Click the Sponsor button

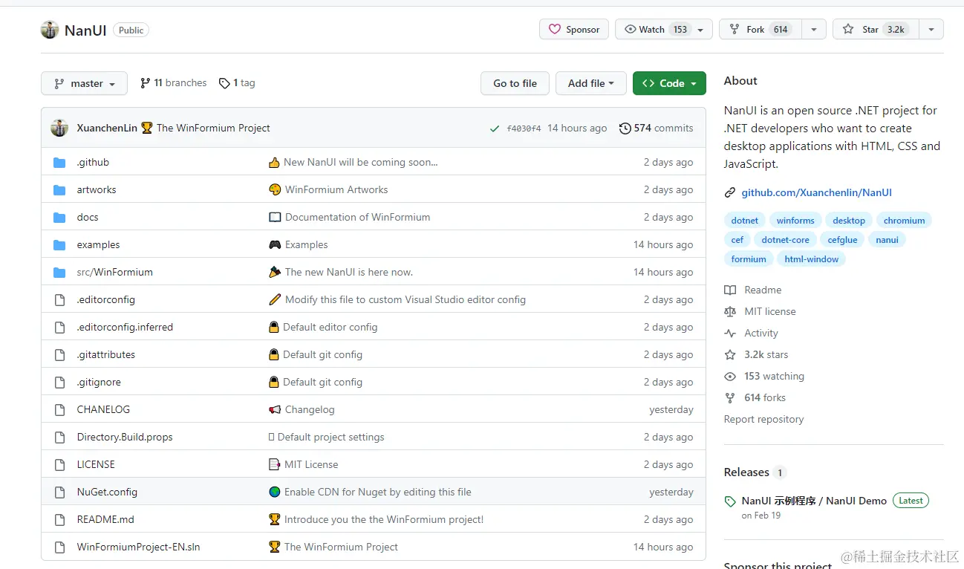[x=574, y=29]
